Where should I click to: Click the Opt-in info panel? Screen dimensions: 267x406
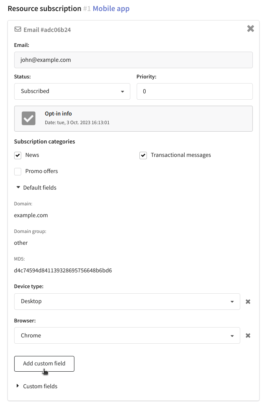click(133, 119)
